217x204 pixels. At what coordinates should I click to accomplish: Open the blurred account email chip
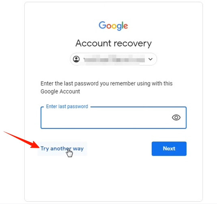[113, 59]
